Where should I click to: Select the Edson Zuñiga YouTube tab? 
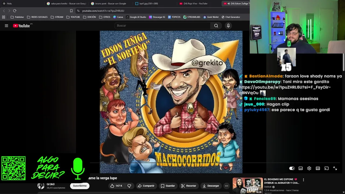[x=236, y=4]
